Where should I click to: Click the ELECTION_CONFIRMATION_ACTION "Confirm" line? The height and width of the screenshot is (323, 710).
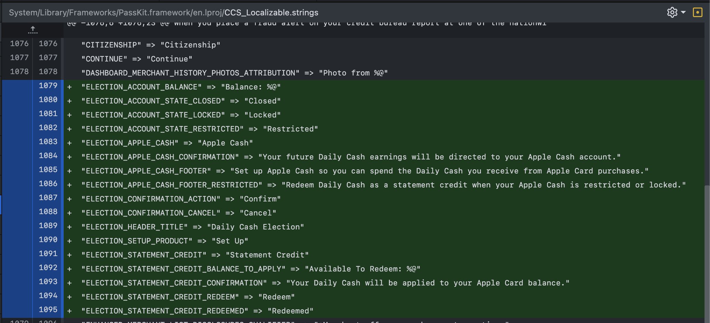(x=181, y=199)
